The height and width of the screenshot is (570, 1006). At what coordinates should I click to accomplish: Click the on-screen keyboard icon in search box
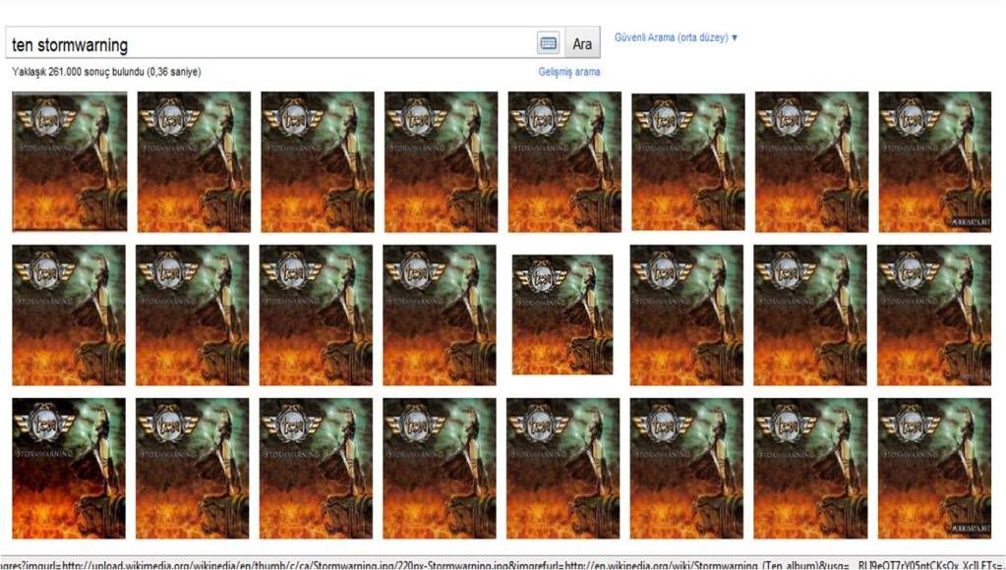(549, 43)
